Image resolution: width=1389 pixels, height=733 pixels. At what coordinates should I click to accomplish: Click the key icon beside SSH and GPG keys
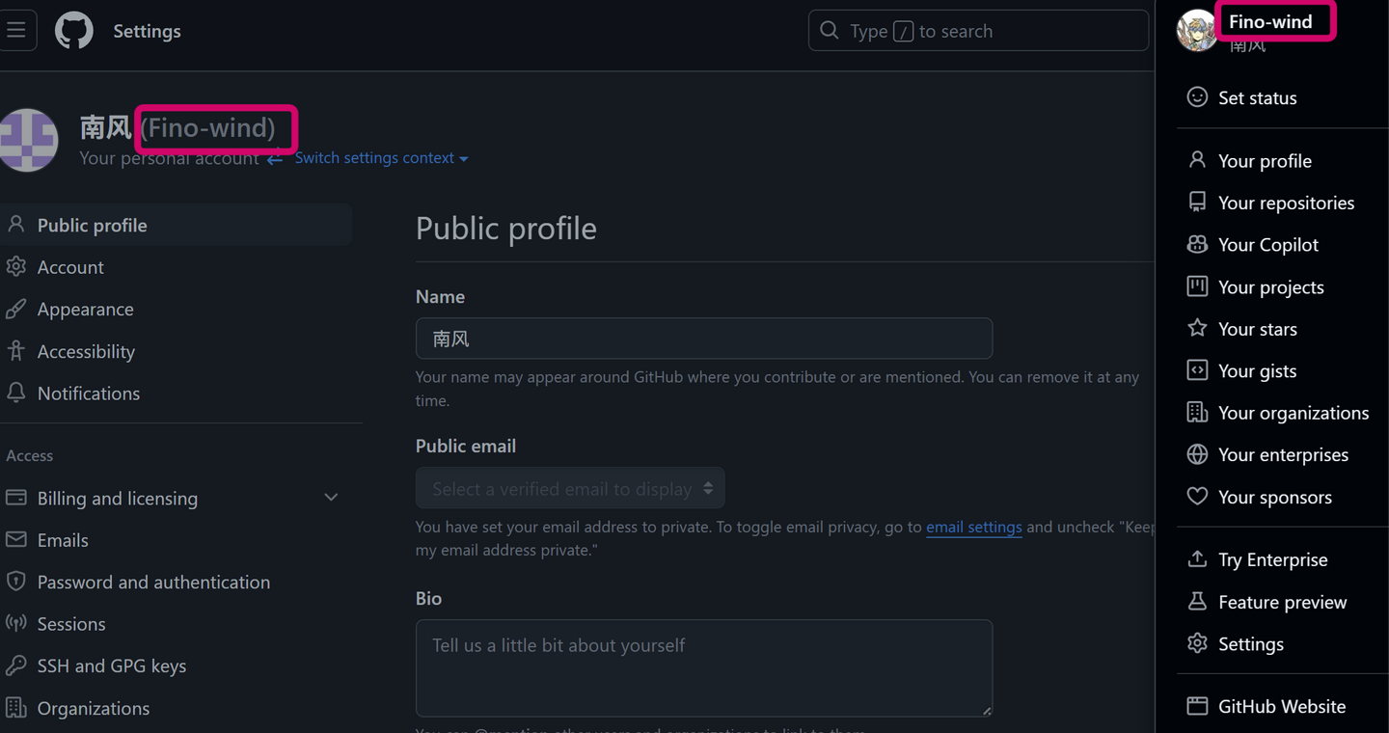click(x=16, y=665)
